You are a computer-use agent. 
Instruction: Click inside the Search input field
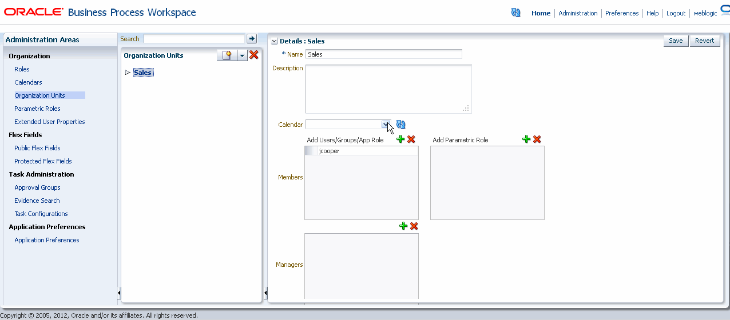pyautogui.click(x=194, y=39)
